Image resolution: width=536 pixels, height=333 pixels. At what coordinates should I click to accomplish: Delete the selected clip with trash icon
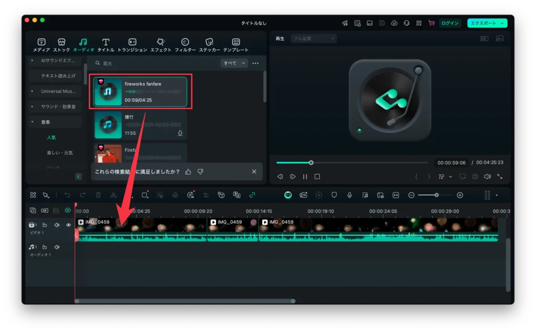(x=98, y=195)
